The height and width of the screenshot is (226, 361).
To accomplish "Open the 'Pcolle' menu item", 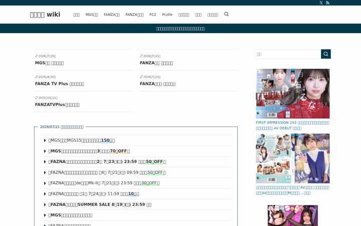I will click(x=167, y=15).
